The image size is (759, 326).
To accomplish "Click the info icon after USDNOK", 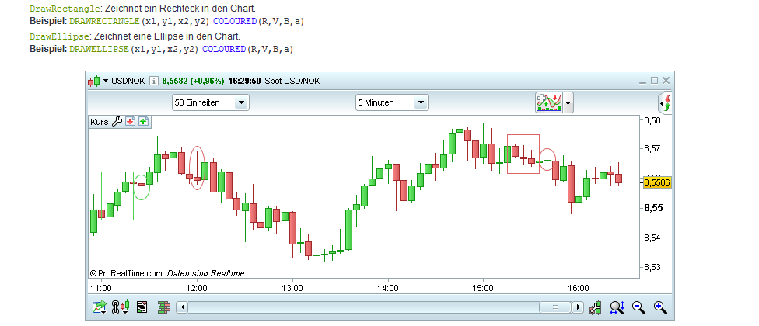I will click(x=153, y=81).
